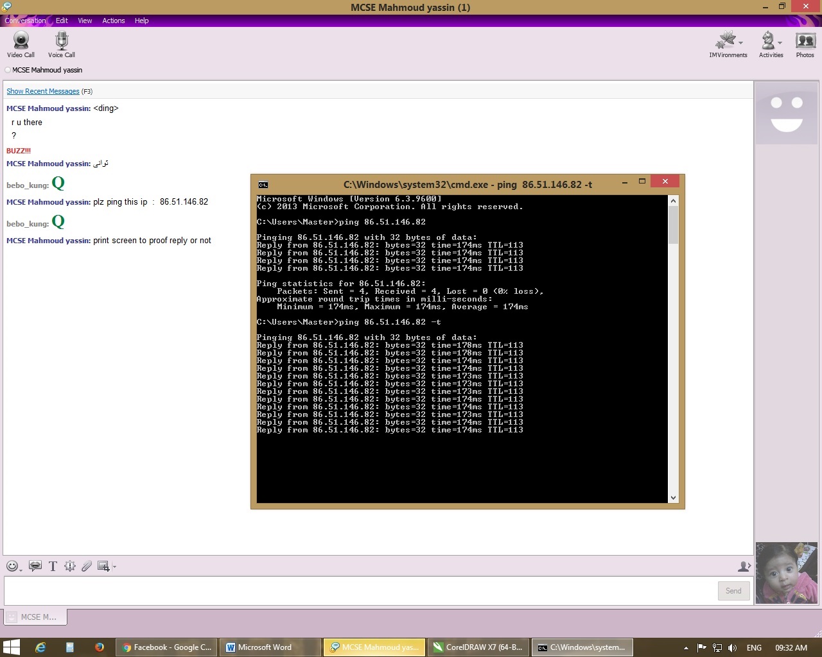The width and height of the screenshot is (822, 657).
Task: Open the Actions menu
Action: pos(114,21)
